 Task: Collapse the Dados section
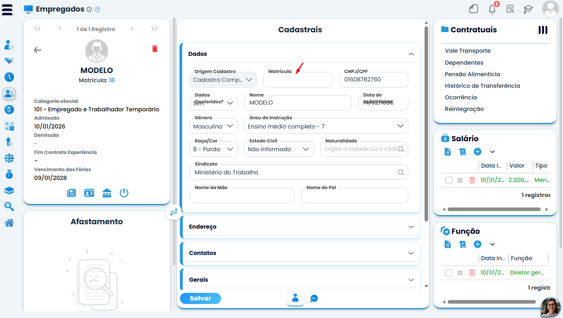tap(411, 54)
